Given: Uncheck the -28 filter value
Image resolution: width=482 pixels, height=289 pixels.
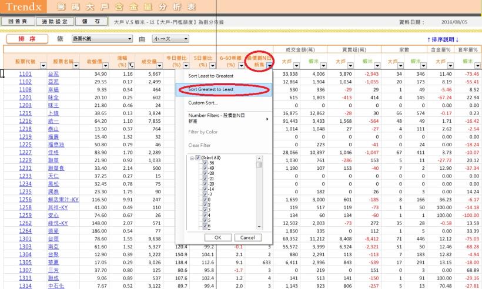Looking at the screenshot, I should click(205, 173).
